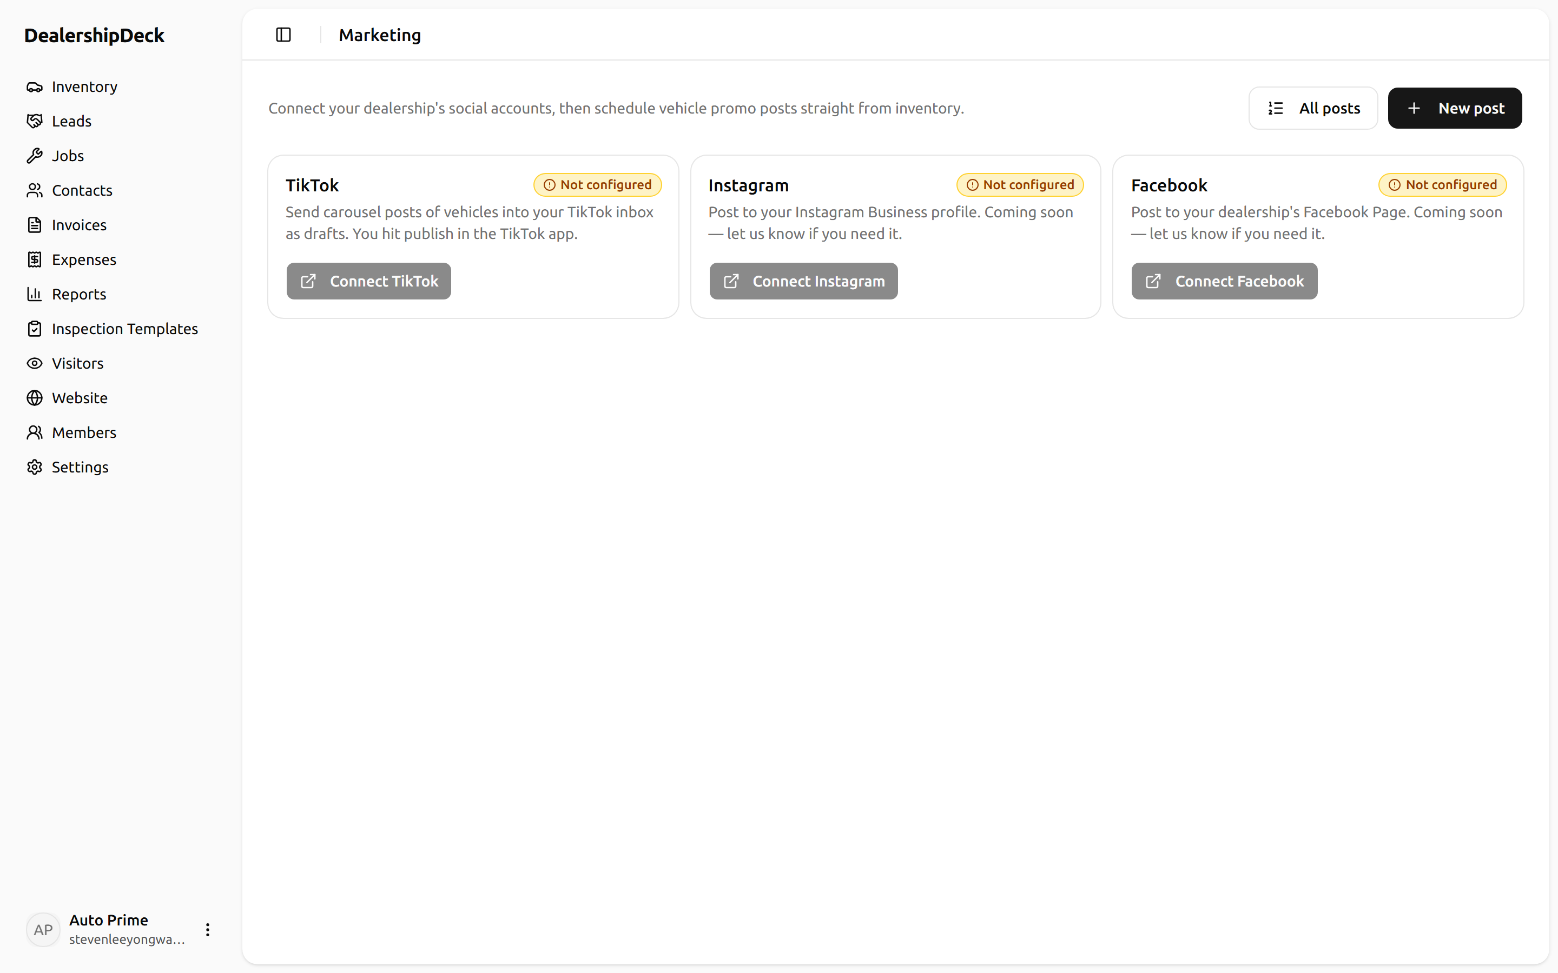This screenshot has height=973, width=1558.
Task: Click the 'dealership's Facebook Page' description text
Action: click(1317, 223)
